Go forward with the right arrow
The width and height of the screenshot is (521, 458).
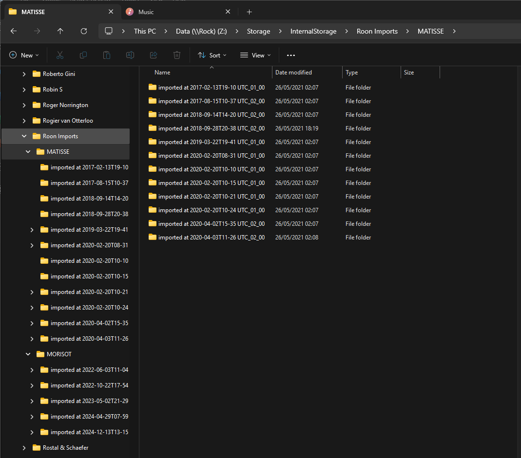coord(37,31)
